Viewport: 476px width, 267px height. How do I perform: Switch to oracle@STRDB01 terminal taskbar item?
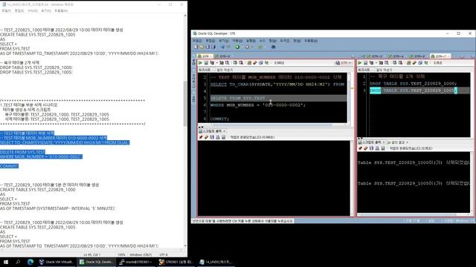135,262
